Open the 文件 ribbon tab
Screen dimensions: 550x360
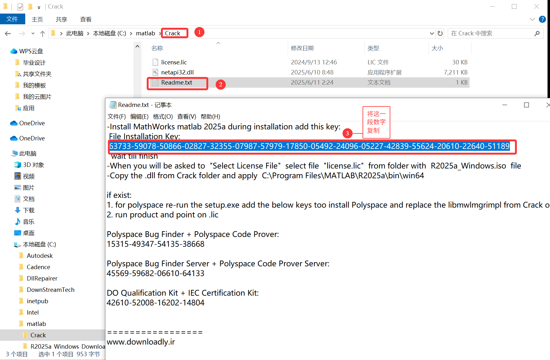pyautogui.click(x=12, y=19)
